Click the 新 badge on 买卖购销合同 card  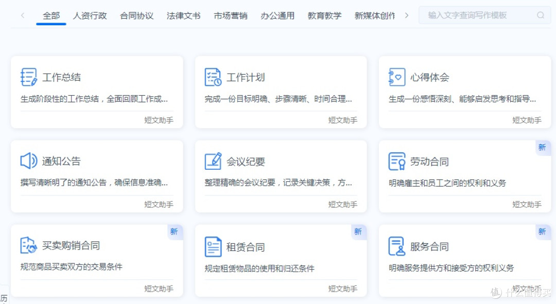point(174,231)
